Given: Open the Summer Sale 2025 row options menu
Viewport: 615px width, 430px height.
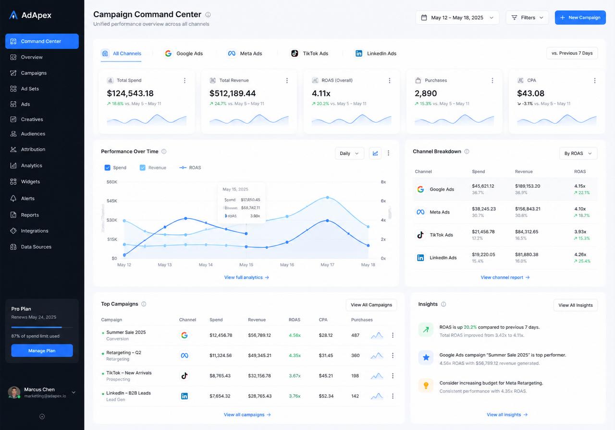Looking at the screenshot, I should click(x=393, y=335).
